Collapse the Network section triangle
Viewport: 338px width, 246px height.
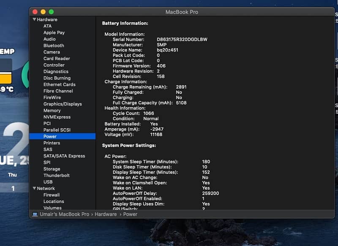point(34,188)
